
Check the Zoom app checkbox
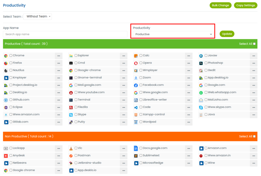141,78
